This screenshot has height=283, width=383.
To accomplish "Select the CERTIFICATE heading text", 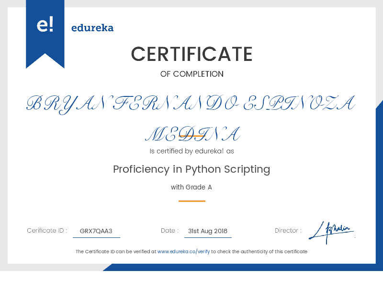I will 192,54.
